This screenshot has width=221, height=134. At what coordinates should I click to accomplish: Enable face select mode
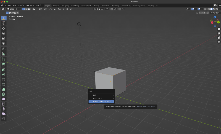(x=29, y=9)
